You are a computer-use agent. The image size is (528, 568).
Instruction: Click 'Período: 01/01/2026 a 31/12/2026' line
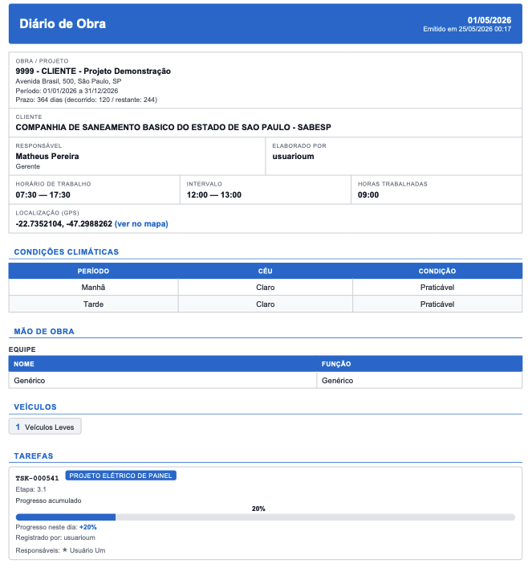point(67,91)
